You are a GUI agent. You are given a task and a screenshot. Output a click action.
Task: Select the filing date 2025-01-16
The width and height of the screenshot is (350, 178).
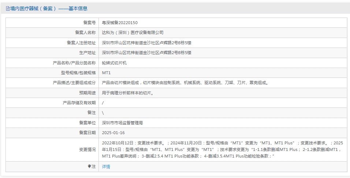pos(113,133)
